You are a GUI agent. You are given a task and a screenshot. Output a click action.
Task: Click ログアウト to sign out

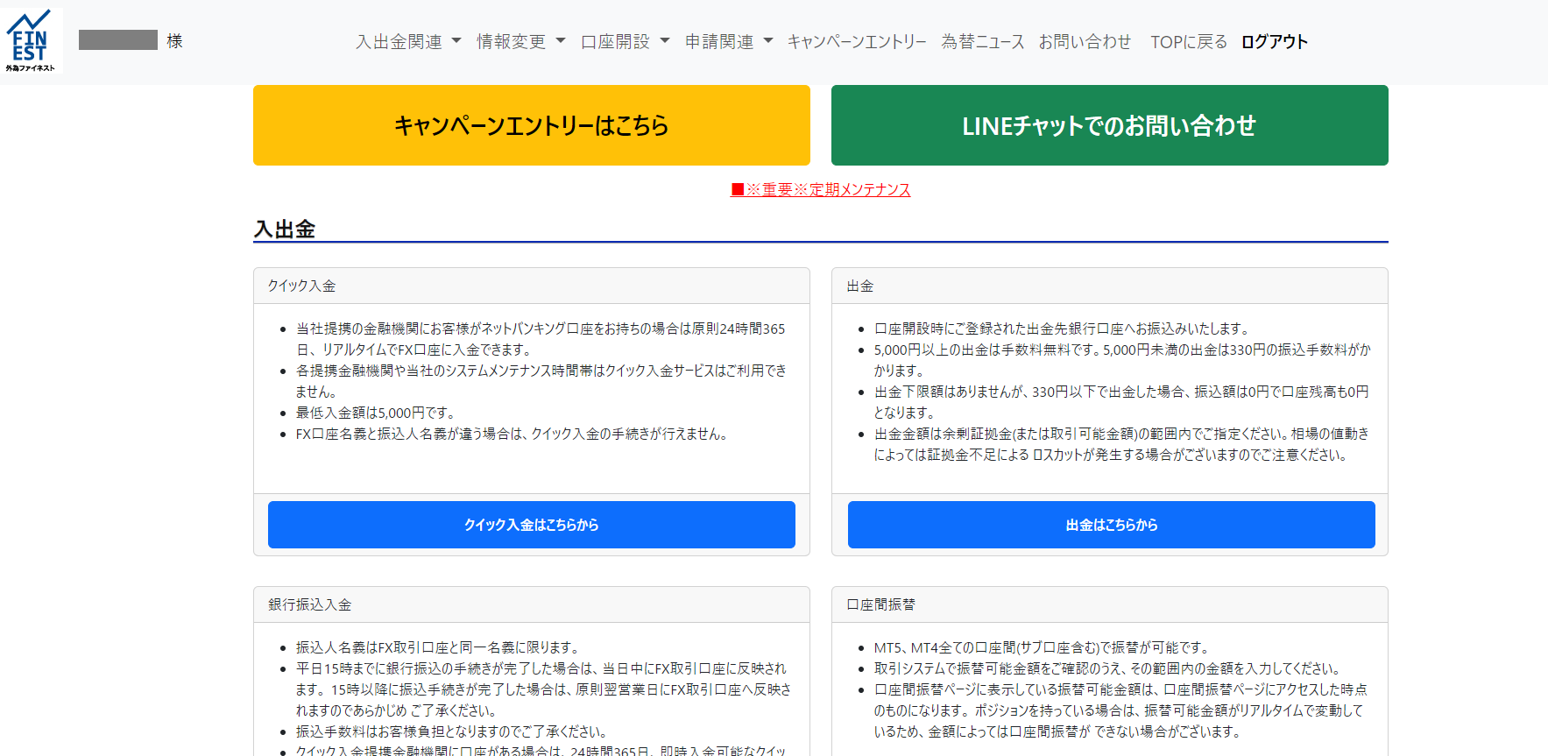[1274, 42]
